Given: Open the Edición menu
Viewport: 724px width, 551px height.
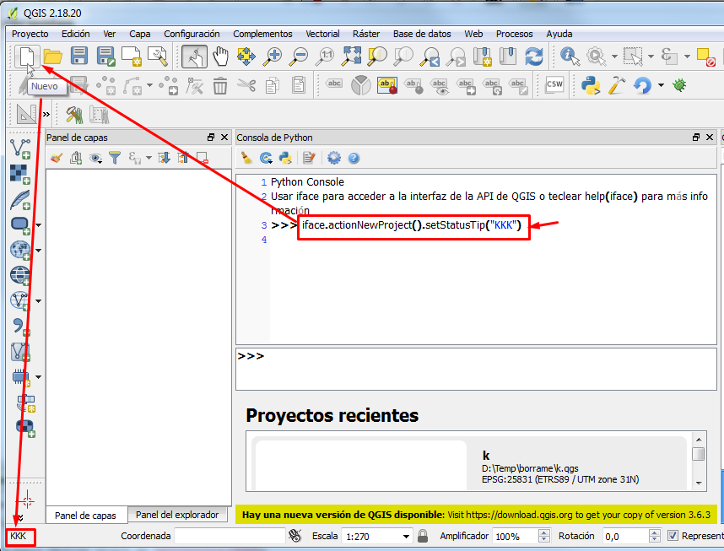Looking at the screenshot, I should point(76,34).
